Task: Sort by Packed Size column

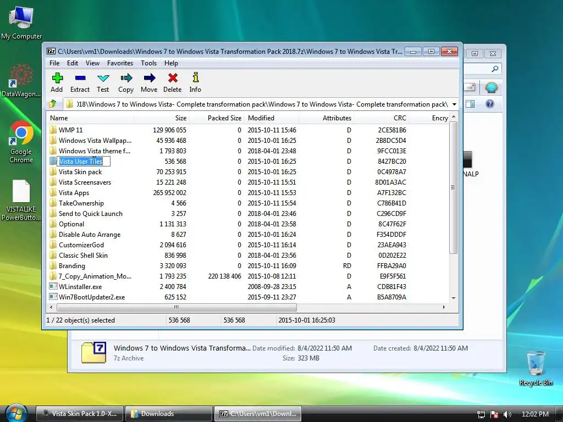Action: (217, 118)
